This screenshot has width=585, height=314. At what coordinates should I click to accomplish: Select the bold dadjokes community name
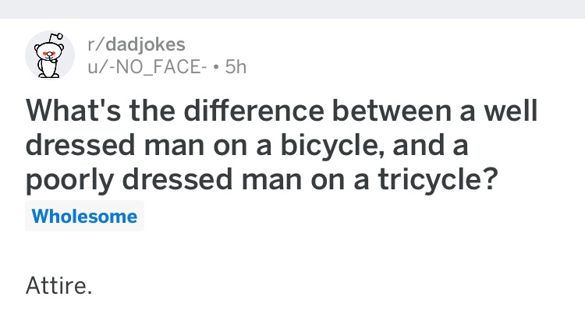tap(146, 44)
